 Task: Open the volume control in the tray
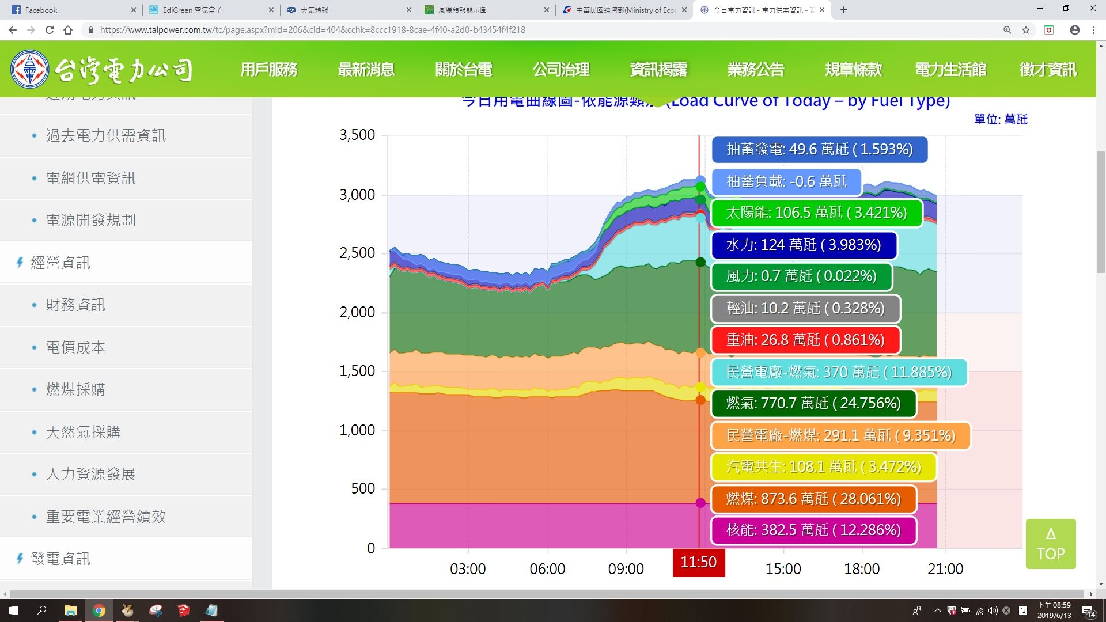(x=993, y=610)
